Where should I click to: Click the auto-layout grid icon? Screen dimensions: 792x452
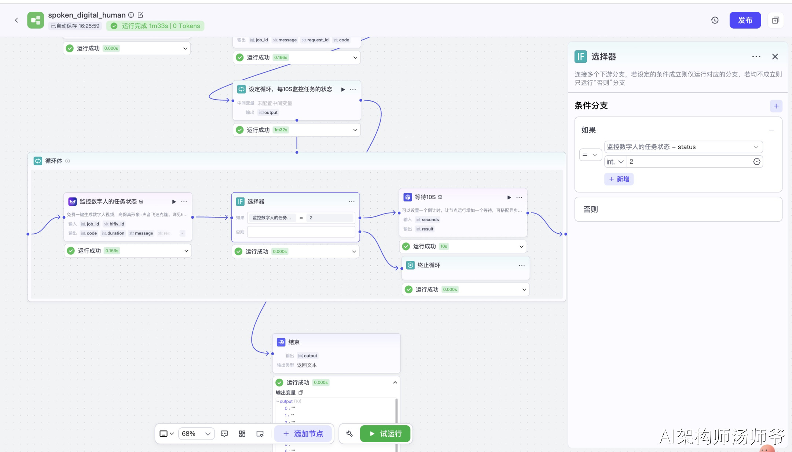coord(242,434)
